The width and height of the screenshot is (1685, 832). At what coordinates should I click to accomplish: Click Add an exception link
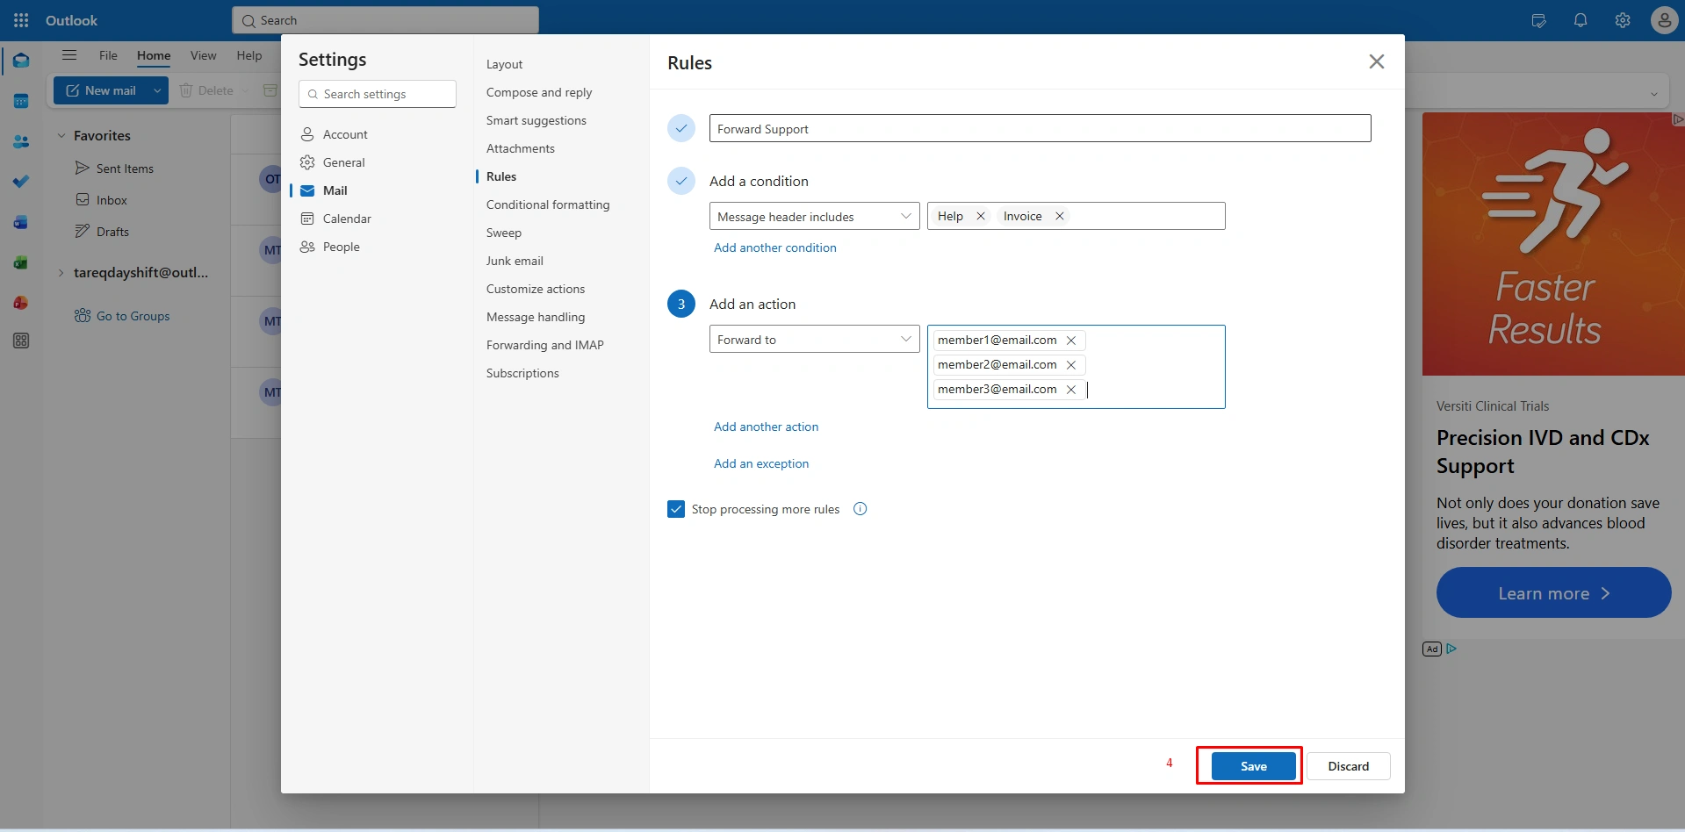pos(761,463)
